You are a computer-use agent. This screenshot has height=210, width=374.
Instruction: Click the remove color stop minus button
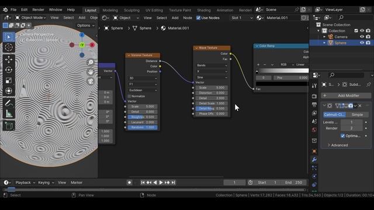pos(265,65)
